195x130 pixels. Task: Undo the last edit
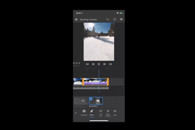pyautogui.click(x=108, y=20)
